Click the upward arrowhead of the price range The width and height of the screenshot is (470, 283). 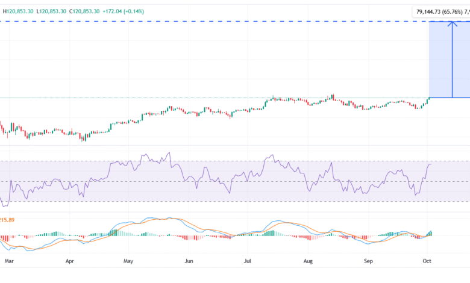point(451,23)
